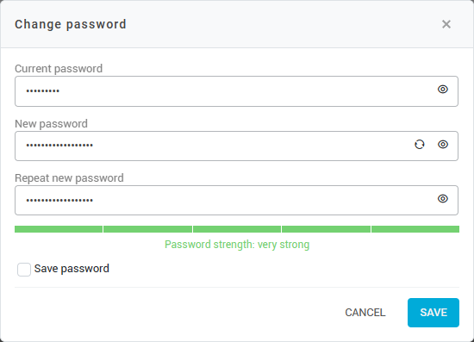This screenshot has width=474, height=342.
Task: Click the middle strength meter segment
Action: coord(237,229)
